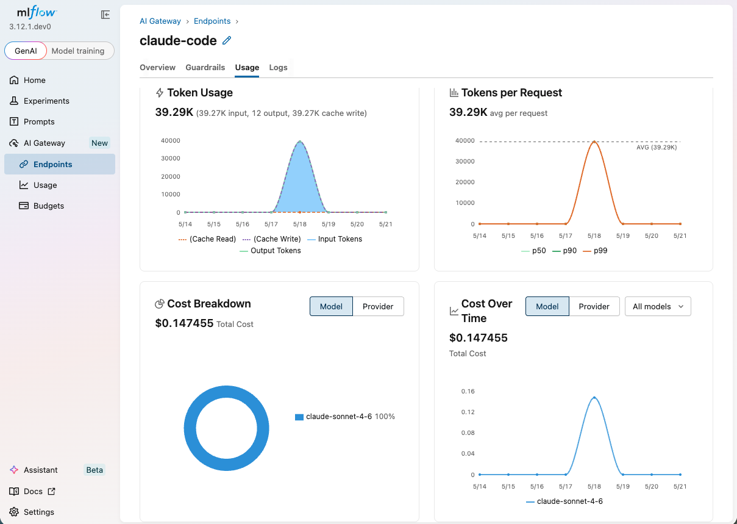Go to Home in sidebar
737x524 pixels.
click(60, 80)
